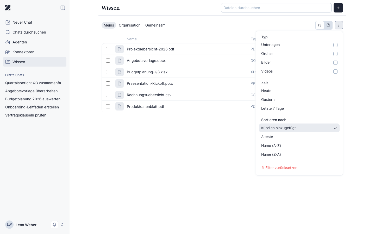Click file icon of Budgetplanung-Q3.xlsx

pos(120,72)
